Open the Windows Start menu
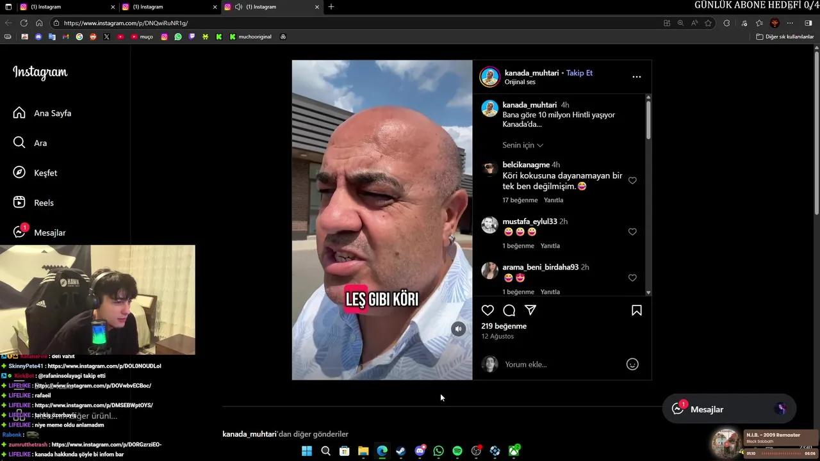Image resolution: width=820 pixels, height=461 pixels. (307, 451)
